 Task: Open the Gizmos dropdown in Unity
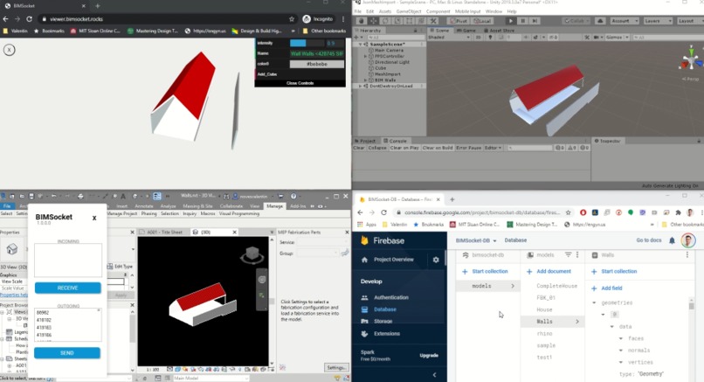click(x=616, y=38)
